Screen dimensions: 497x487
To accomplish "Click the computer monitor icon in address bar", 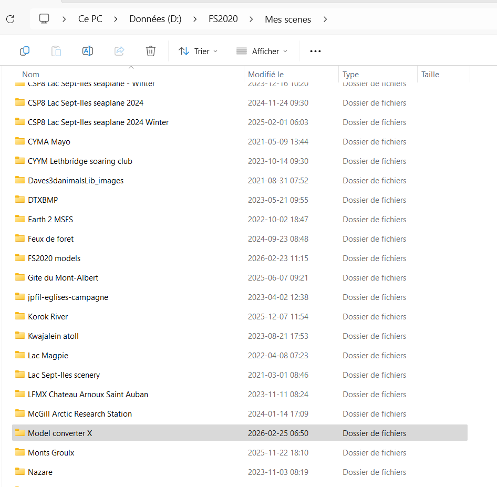I will pos(44,19).
